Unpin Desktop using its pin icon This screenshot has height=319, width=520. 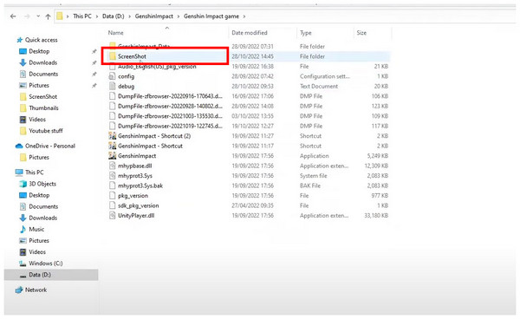(x=94, y=51)
